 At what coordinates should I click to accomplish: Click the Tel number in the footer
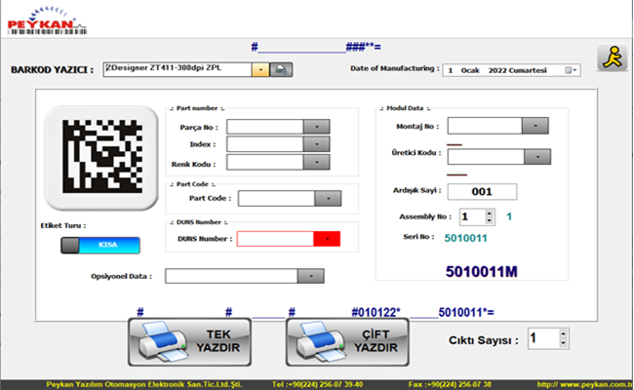[317, 384]
